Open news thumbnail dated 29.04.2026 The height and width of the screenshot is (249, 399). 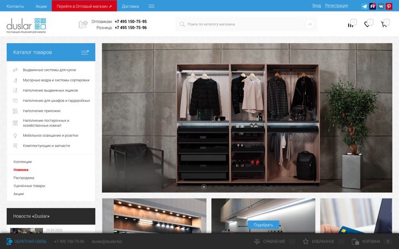(x=27, y=230)
